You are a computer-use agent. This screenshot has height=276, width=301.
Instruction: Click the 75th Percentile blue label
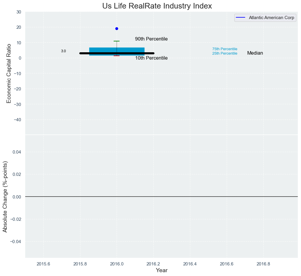[x=225, y=49]
